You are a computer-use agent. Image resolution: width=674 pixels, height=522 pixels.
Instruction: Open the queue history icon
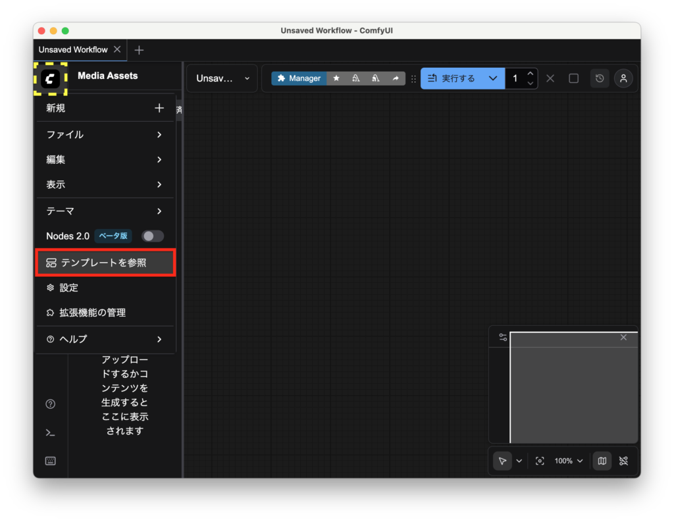pos(599,78)
